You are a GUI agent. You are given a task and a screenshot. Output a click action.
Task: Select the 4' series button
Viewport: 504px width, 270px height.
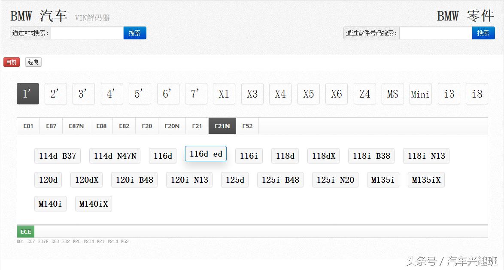112,94
